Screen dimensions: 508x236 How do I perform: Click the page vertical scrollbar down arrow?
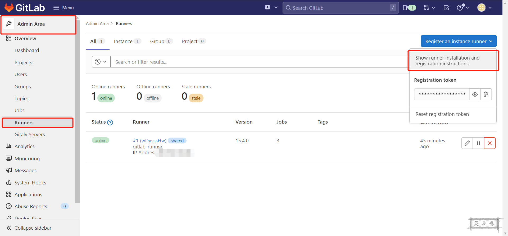point(505,233)
